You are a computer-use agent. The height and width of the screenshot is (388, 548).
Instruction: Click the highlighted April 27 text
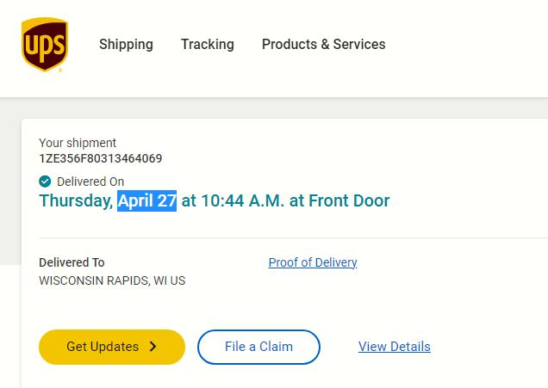[x=147, y=201]
